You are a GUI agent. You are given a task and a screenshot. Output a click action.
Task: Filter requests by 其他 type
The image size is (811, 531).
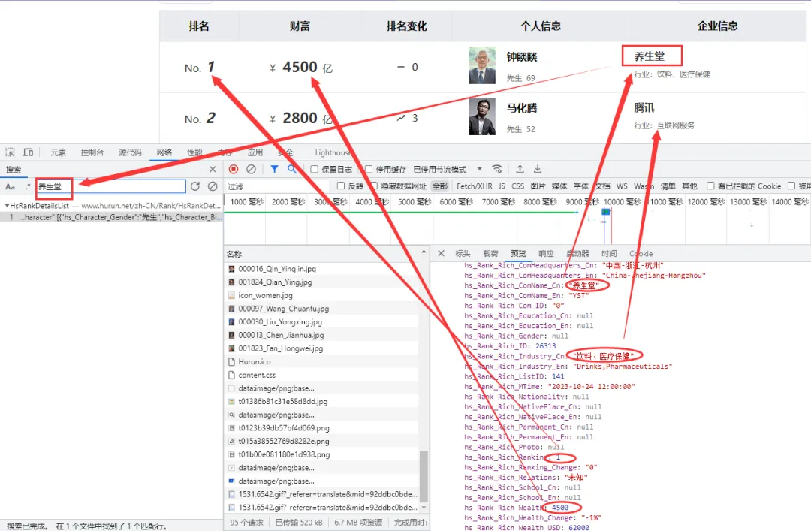689,186
